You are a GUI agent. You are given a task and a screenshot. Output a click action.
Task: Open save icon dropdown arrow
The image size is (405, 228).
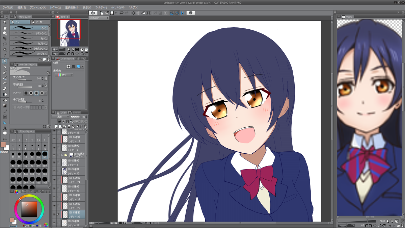[x=116, y=13]
